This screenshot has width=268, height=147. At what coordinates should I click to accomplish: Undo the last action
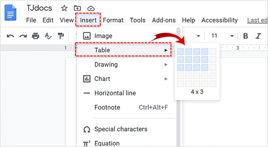coord(10,36)
